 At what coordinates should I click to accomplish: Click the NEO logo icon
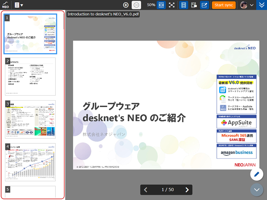(5, 5)
